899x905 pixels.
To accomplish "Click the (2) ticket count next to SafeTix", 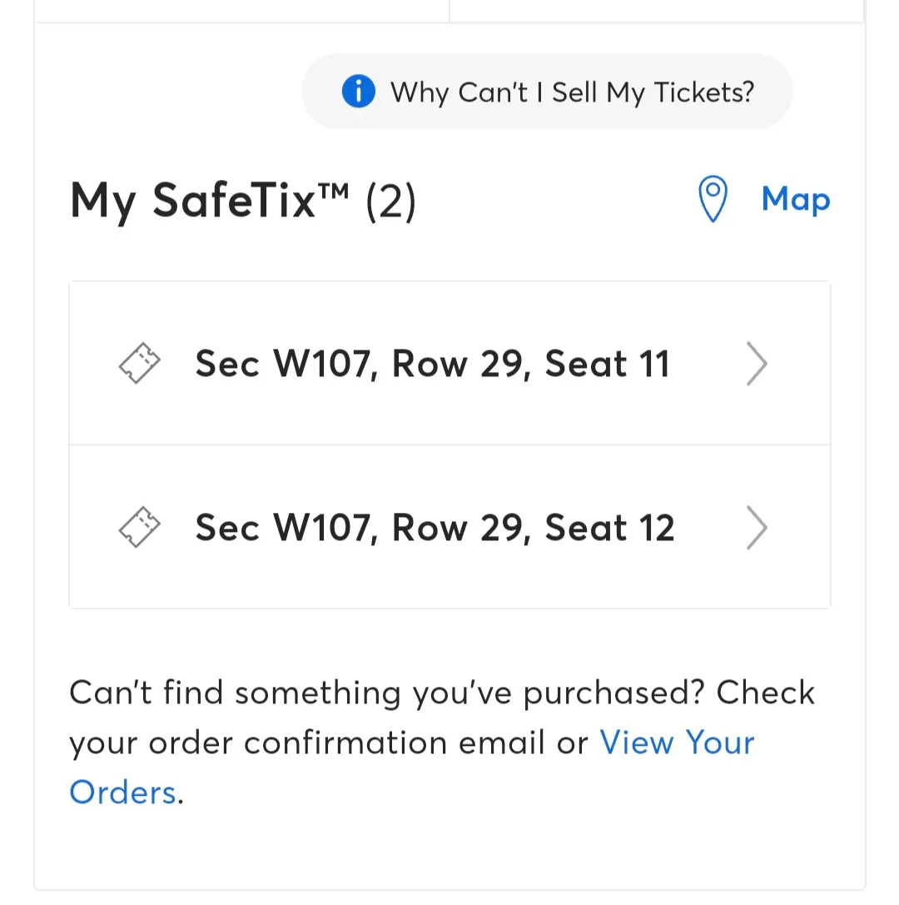I will (390, 201).
